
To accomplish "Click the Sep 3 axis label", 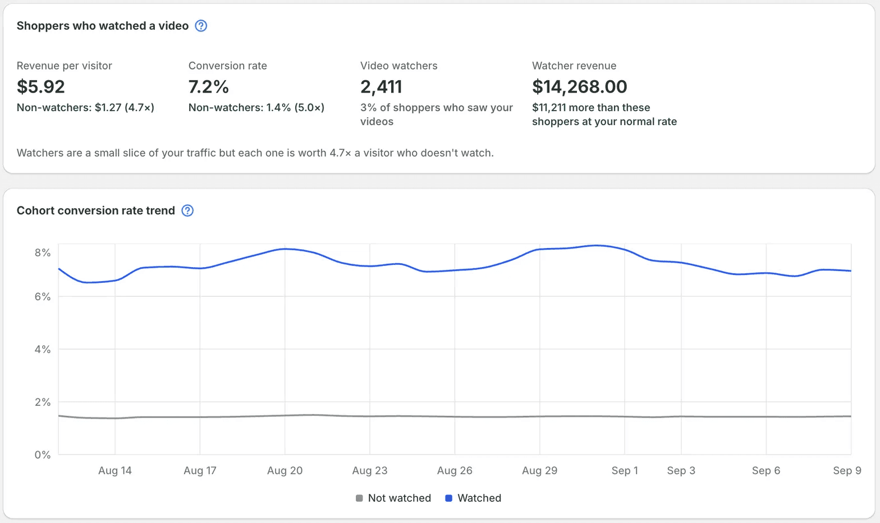I will (x=681, y=470).
